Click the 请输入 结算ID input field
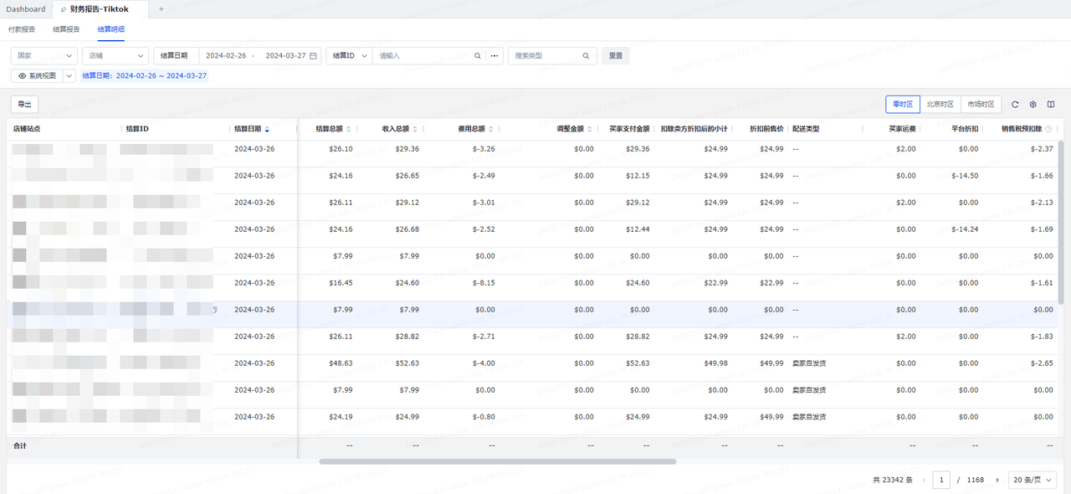The image size is (1071, 494). tap(424, 56)
